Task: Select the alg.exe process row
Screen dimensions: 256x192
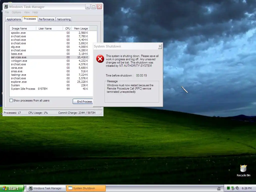Action: pos(50,47)
